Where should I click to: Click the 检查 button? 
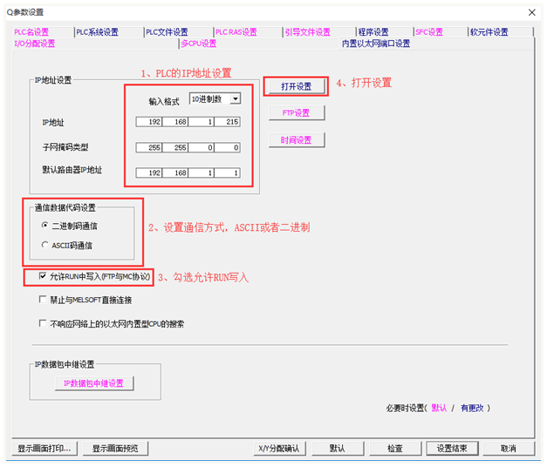[395, 448]
